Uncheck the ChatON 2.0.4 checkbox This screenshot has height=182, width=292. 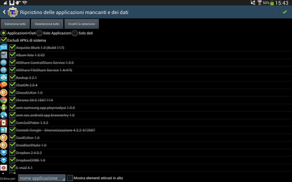point(12,85)
